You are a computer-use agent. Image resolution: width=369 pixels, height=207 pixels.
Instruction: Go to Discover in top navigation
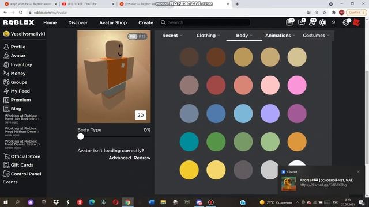coord(78,22)
